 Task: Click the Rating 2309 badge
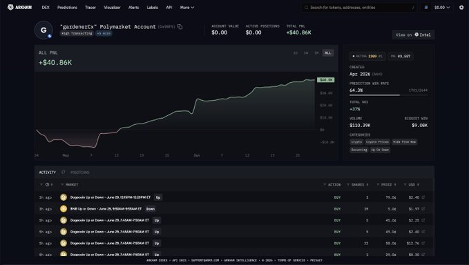pos(367,56)
